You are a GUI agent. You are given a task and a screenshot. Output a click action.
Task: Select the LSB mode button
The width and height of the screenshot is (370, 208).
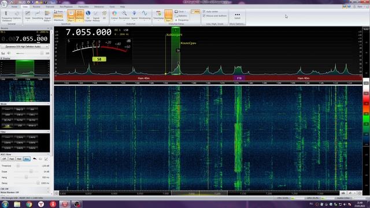tap(8, 126)
